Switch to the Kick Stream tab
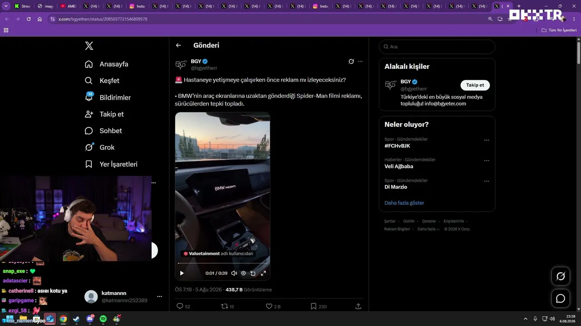 pos(22,6)
